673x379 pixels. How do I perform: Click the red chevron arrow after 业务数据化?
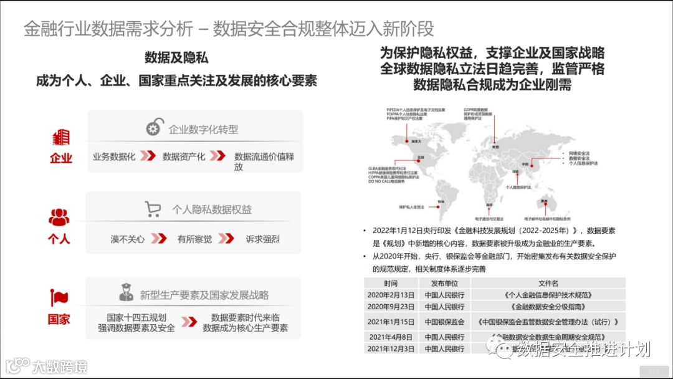(x=148, y=155)
